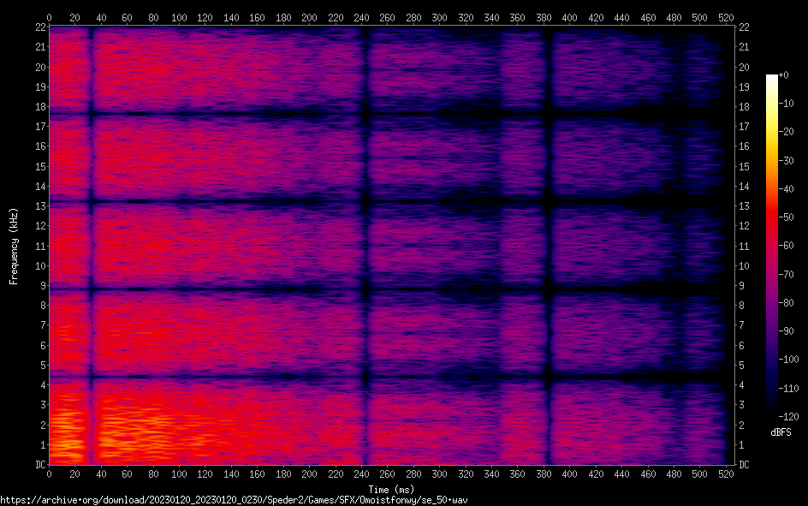This screenshot has width=808, height=506.
Task: Click the 4 kHz label on the right axis
Action: (743, 385)
